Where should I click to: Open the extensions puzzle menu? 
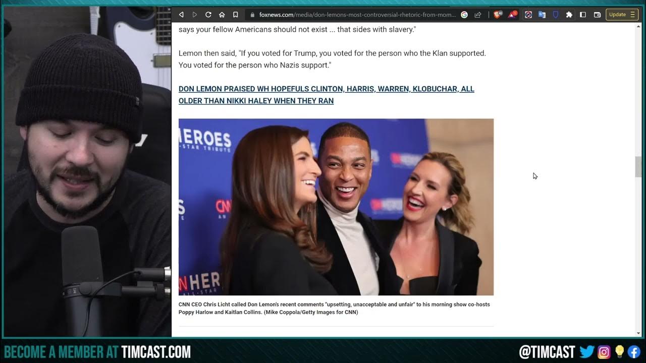tap(569, 15)
